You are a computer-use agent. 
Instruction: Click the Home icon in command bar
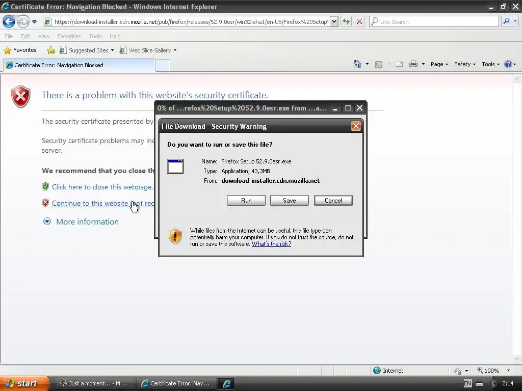357,64
